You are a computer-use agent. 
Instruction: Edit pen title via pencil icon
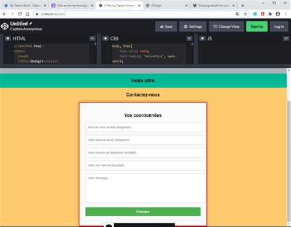coord(31,23)
